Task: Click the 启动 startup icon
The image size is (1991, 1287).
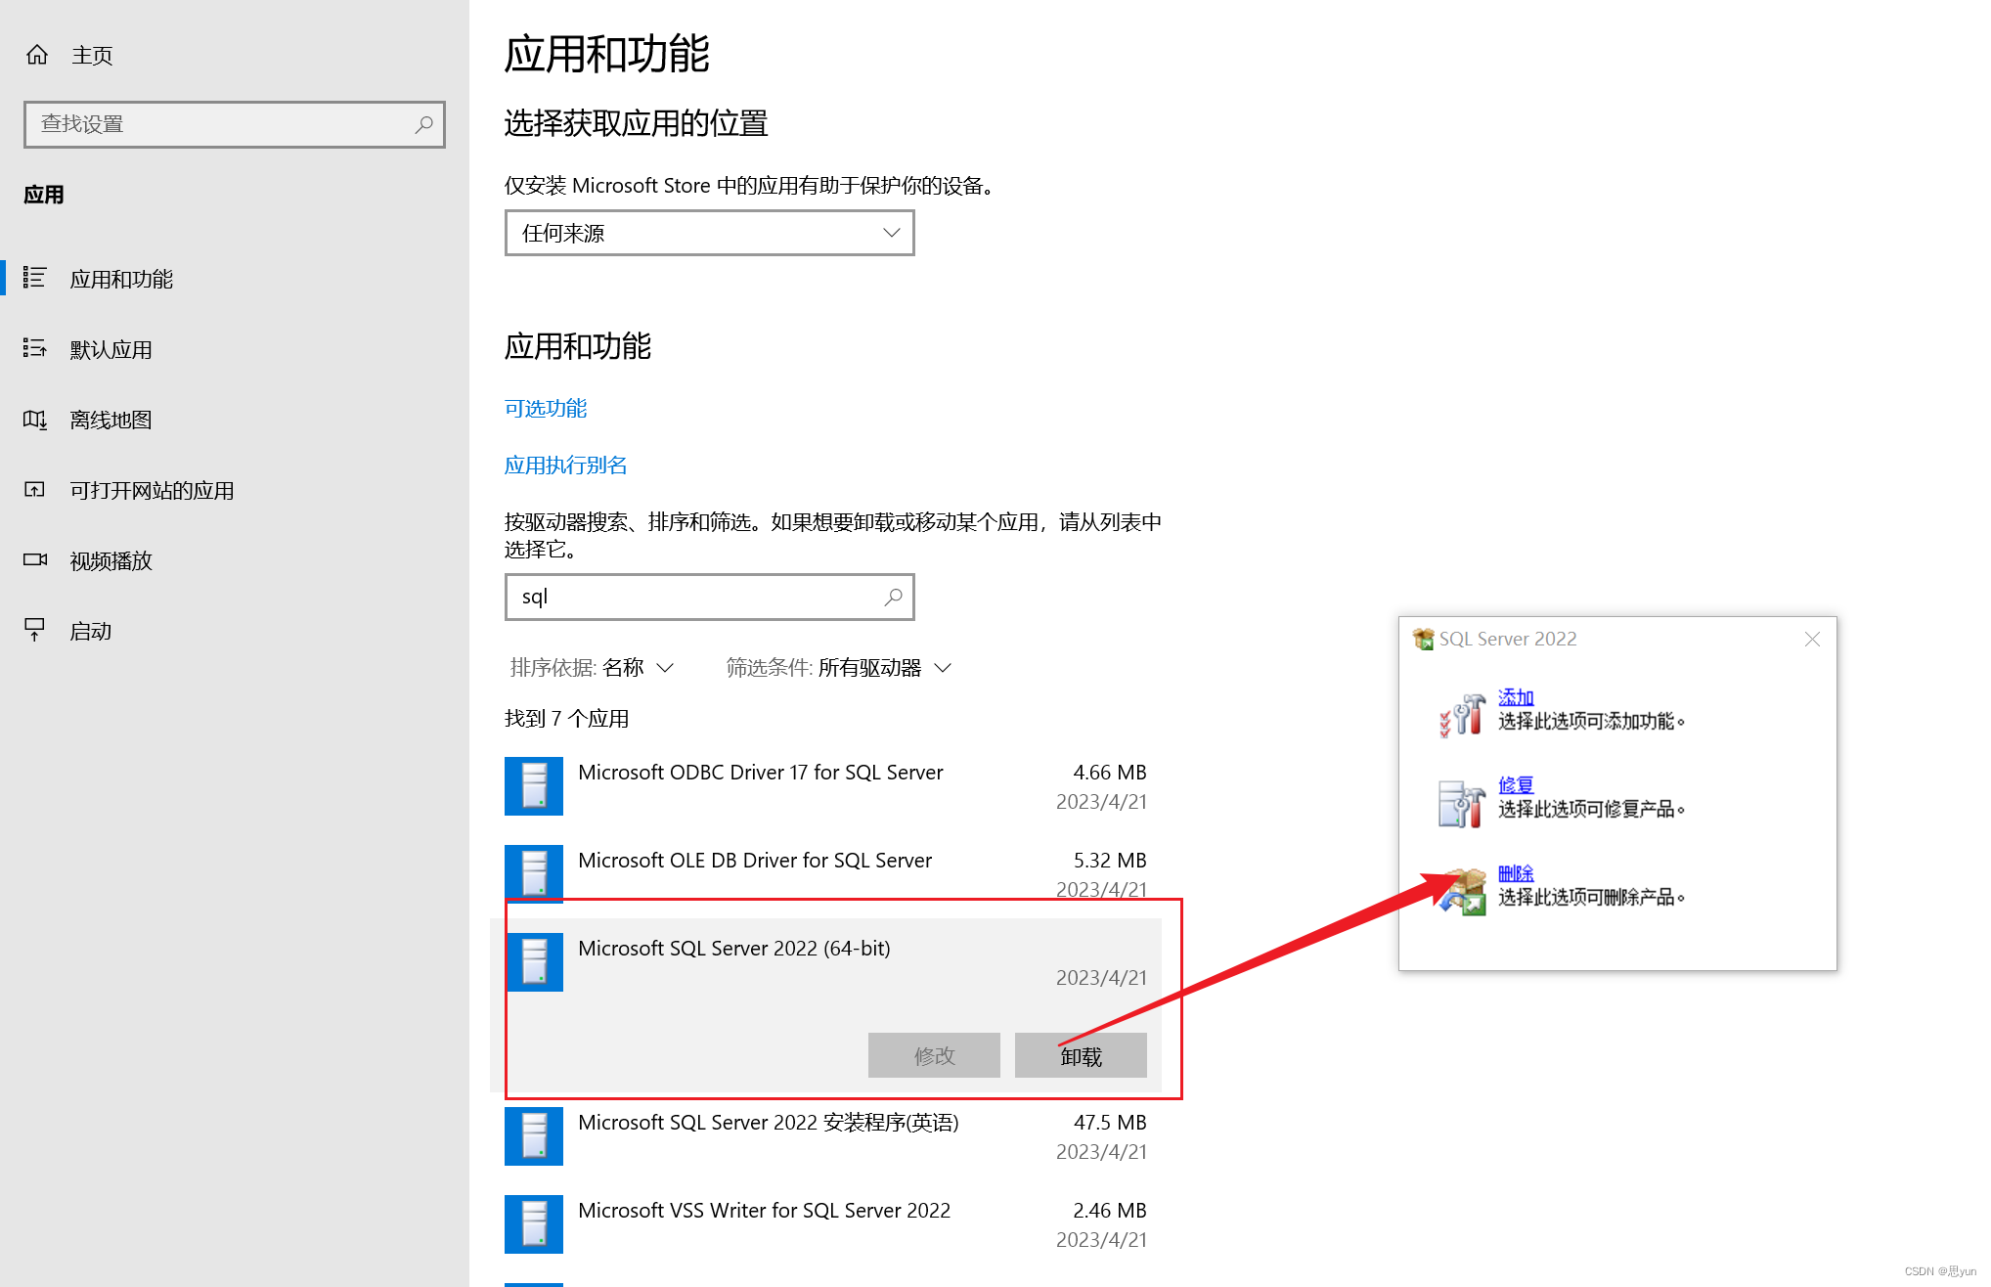Action: [35, 630]
